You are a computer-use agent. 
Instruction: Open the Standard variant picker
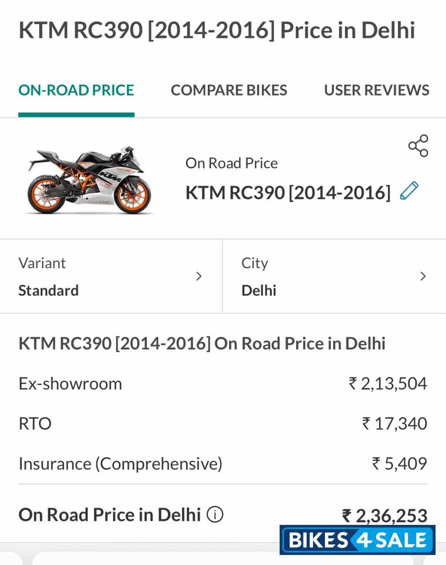point(48,290)
